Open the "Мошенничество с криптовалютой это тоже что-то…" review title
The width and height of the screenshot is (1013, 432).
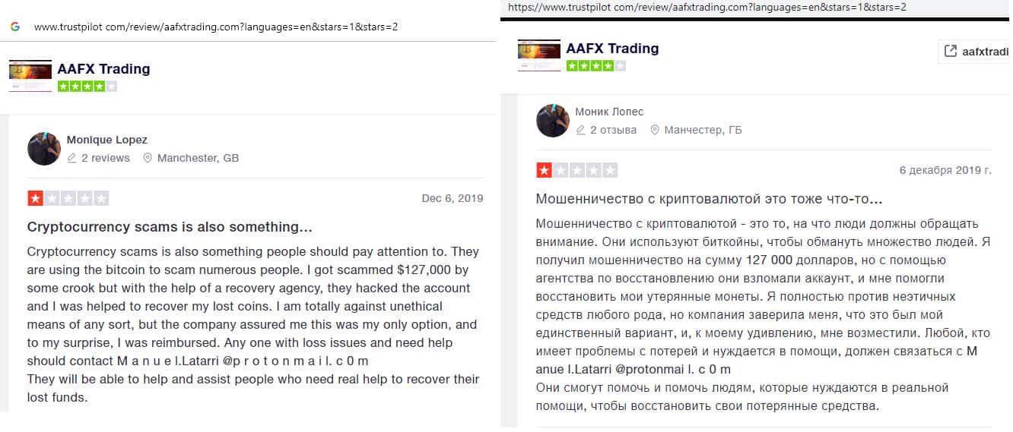pos(709,199)
